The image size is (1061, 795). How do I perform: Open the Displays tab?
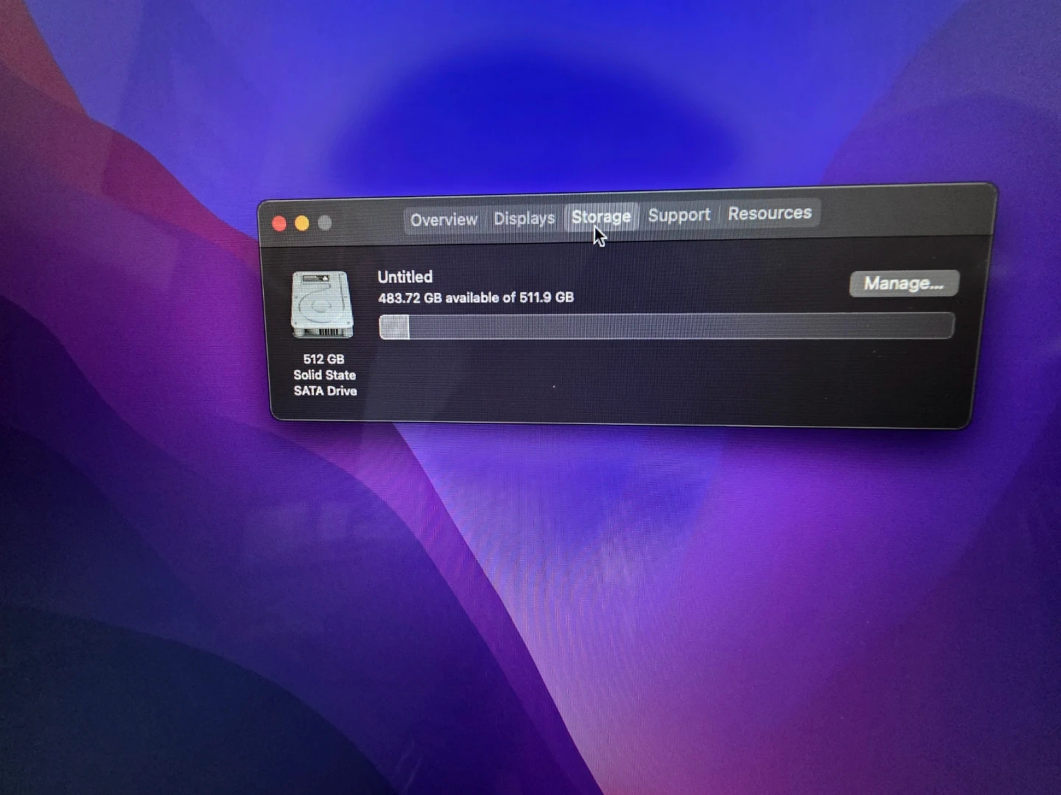[x=524, y=218]
